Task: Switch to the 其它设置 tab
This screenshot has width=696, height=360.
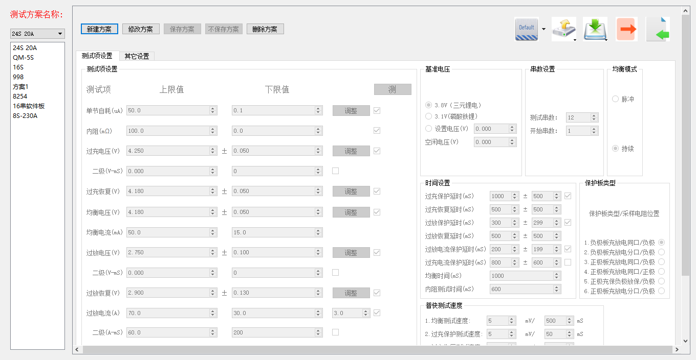Action: [x=137, y=56]
